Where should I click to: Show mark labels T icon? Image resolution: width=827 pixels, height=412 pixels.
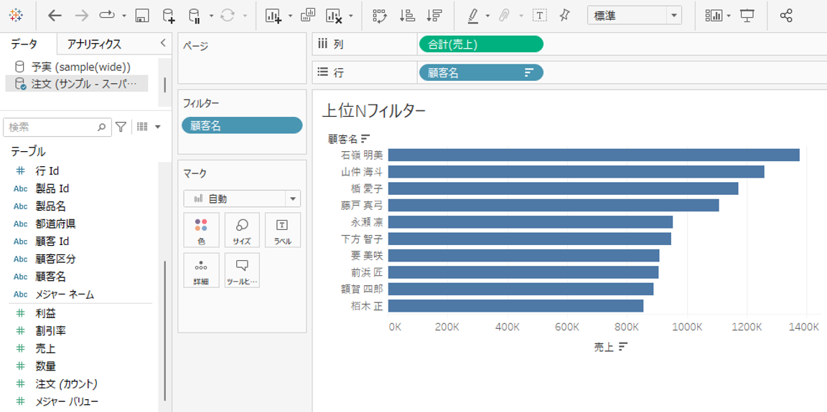pos(540,16)
